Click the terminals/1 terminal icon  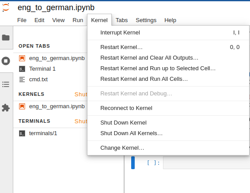pyautogui.click(x=22, y=133)
